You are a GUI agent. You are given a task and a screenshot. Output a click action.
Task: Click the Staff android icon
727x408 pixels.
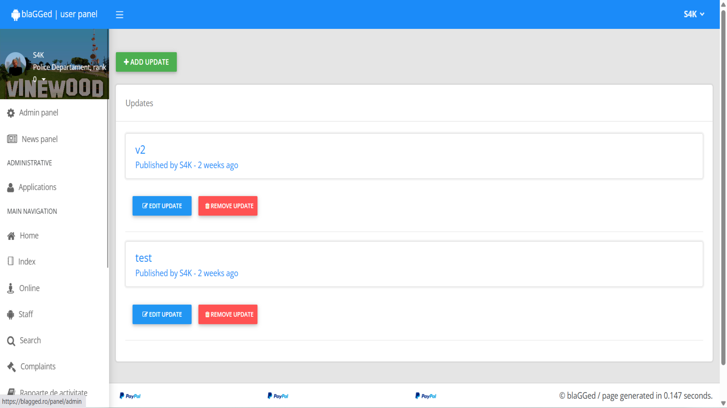pos(11,314)
